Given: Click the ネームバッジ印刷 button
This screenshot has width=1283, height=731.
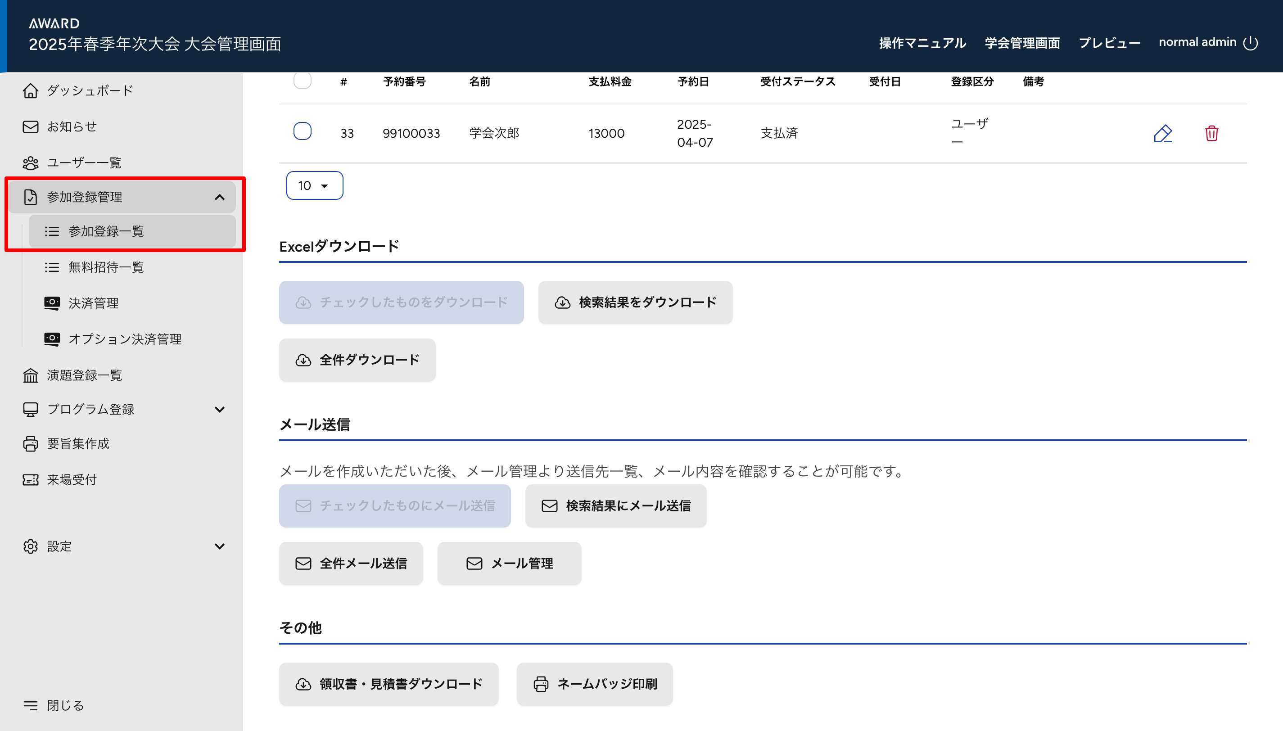Looking at the screenshot, I should coord(594,684).
